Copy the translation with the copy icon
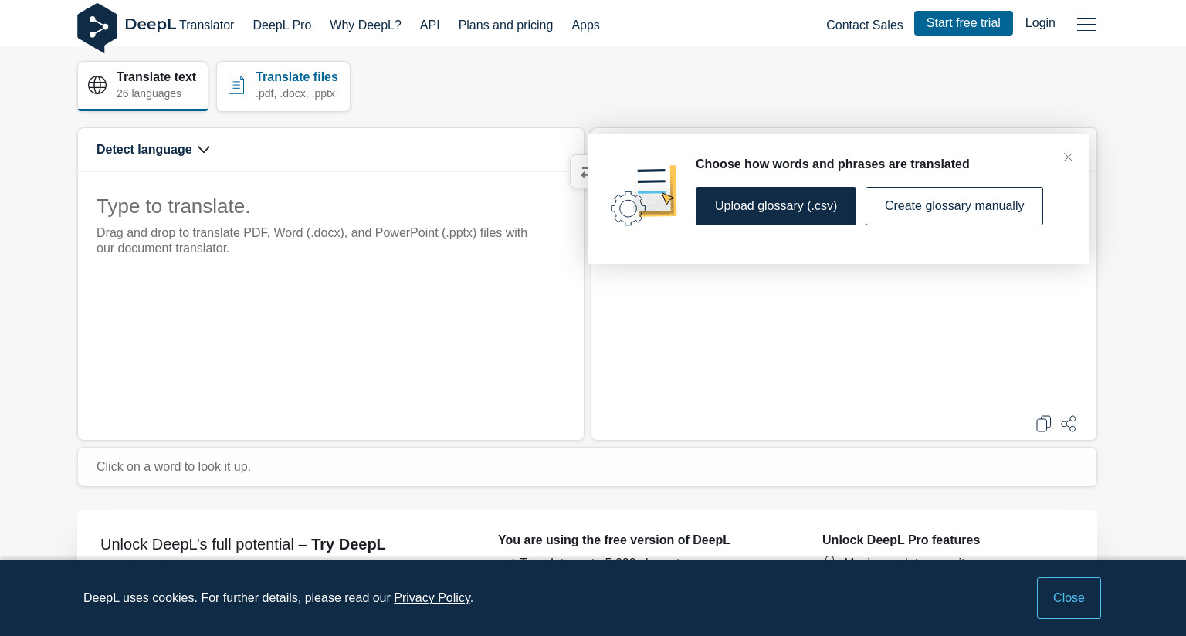The width and height of the screenshot is (1186, 636). point(1043,424)
